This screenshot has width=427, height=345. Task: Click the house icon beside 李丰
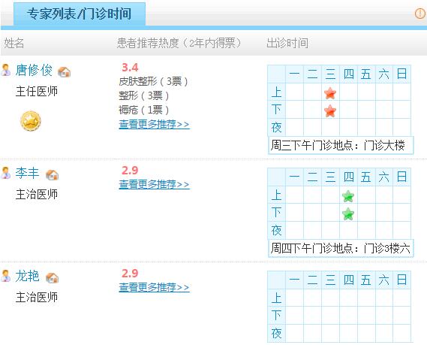[x=53, y=174]
